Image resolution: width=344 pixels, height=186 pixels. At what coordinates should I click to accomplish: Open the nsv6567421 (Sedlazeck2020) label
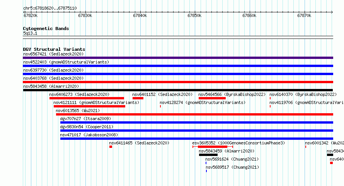pos(53,54)
